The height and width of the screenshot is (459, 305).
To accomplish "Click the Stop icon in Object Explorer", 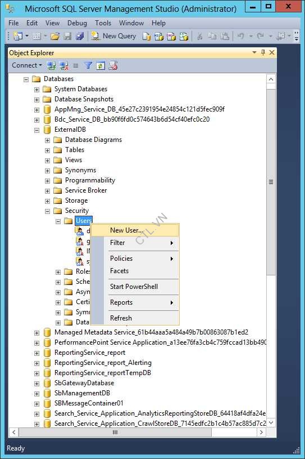I will point(76,65).
